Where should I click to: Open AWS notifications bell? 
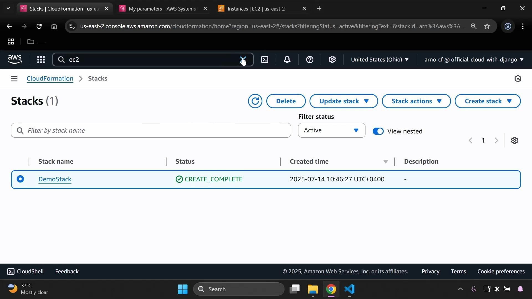(287, 60)
